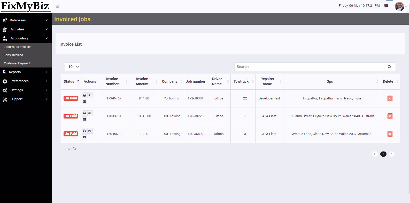This screenshot has width=410, height=203.
Task: Open the chat messages icon
Action: tap(386, 6)
